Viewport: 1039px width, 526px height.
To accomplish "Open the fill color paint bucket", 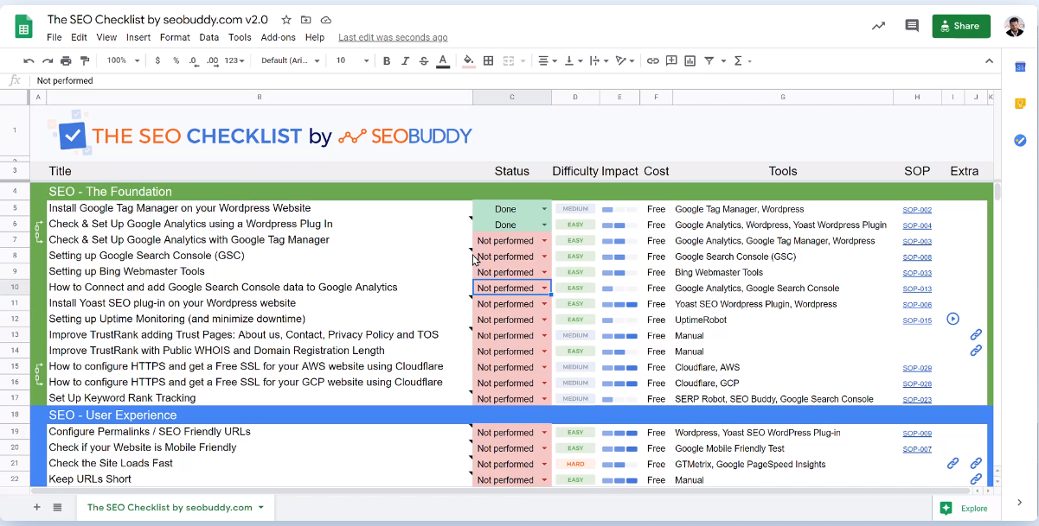I will pos(468,60).
